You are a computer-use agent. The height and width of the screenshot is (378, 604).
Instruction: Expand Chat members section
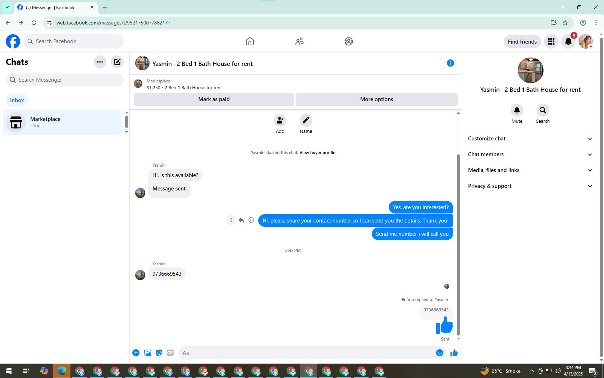tap(530, 154)
